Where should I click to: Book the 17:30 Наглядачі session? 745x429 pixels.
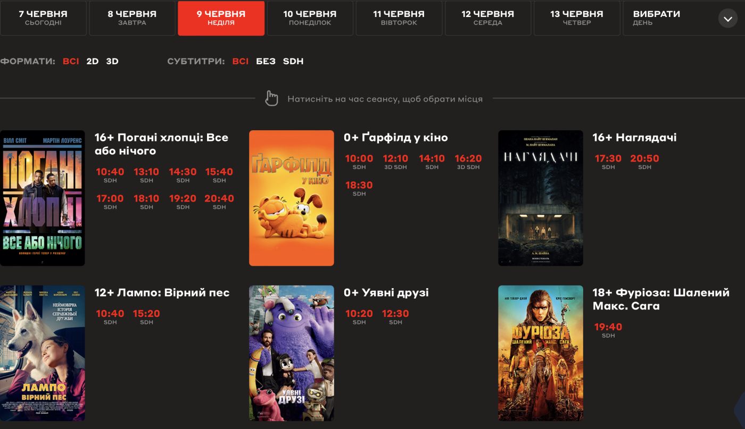[x=608, y=162]
